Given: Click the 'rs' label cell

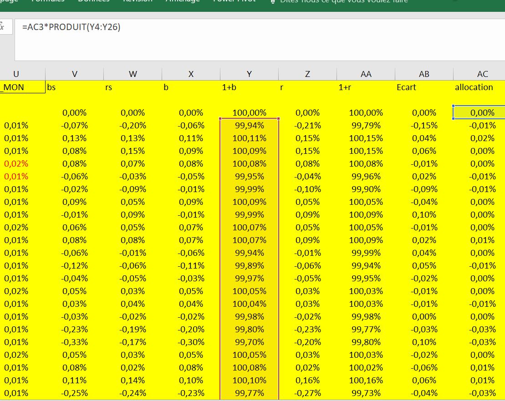Looking at the screenshot, I should 133,87.
